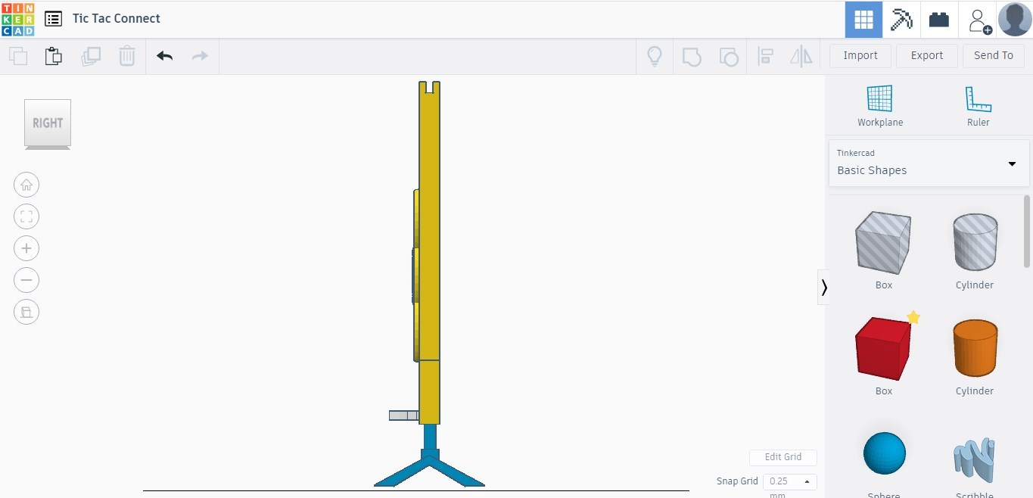Toggle orthographic perspective view button
This screenshot has height=498, width=1033.
pos(26,312)
